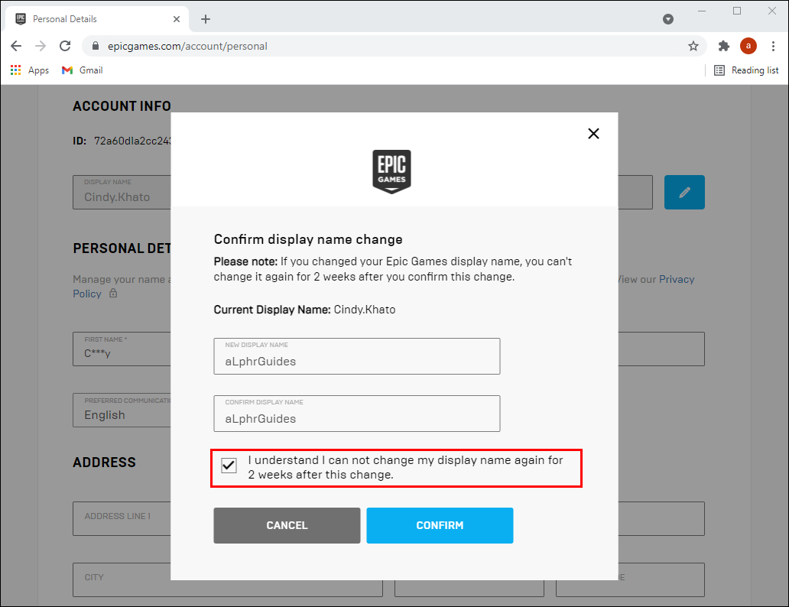Uncheck the 2 weeks acknowledgement checkbox

point(229,466)
